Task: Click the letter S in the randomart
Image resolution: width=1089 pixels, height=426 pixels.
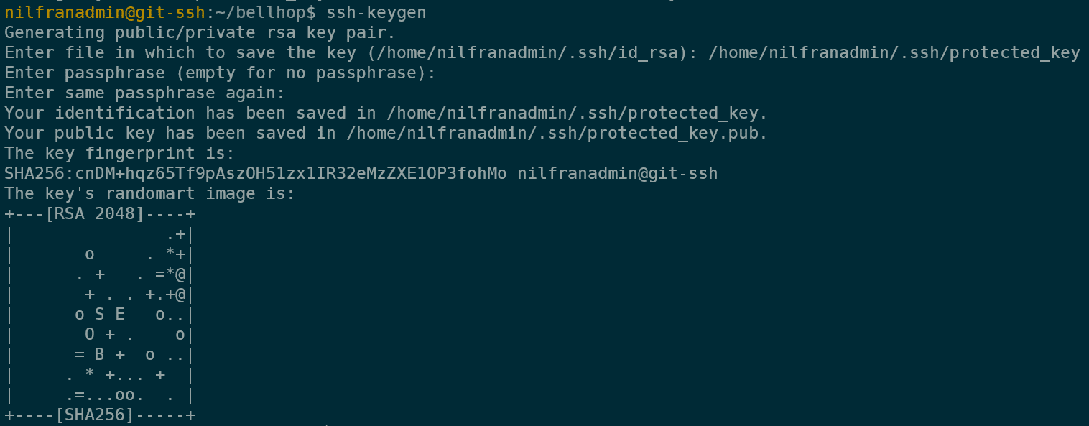Action: point(99,314)
